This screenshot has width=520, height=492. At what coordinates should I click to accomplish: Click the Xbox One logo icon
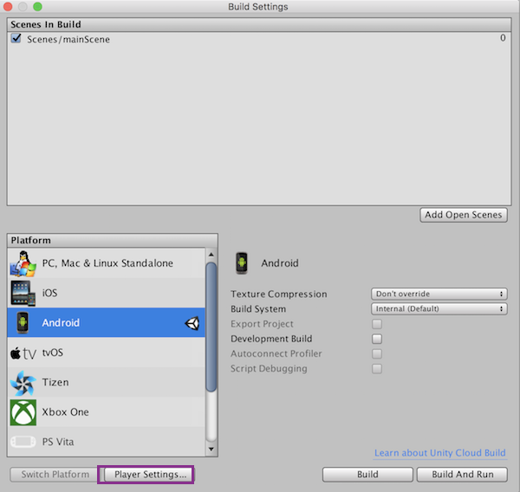pyautogui.click(x=23, y=412)
